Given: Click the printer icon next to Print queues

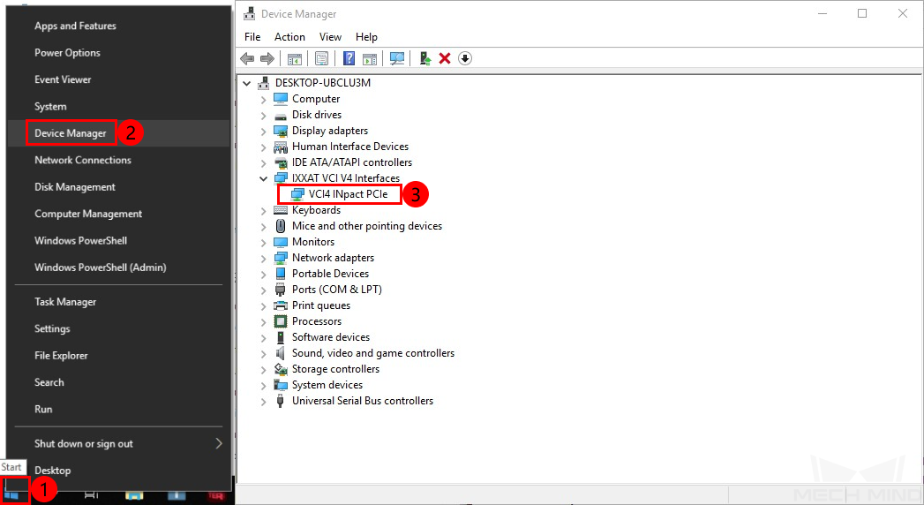Looking at the screenshot, I should [x=281, y=305].
